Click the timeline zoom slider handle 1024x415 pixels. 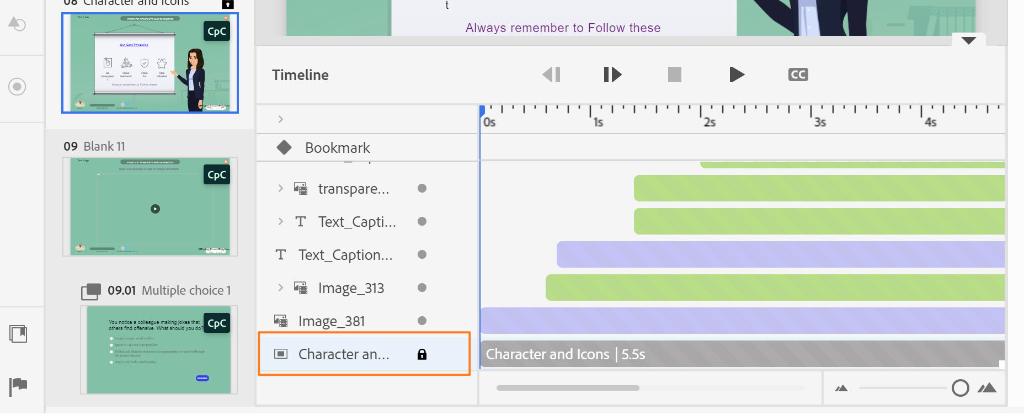pyautogui.click(x=960, y=388)
